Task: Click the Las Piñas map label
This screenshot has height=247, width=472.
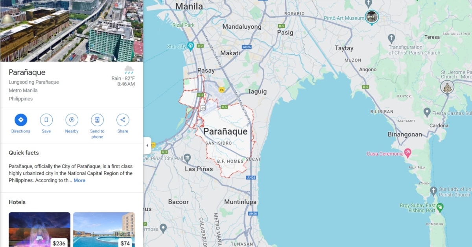Action: point(199,169)
